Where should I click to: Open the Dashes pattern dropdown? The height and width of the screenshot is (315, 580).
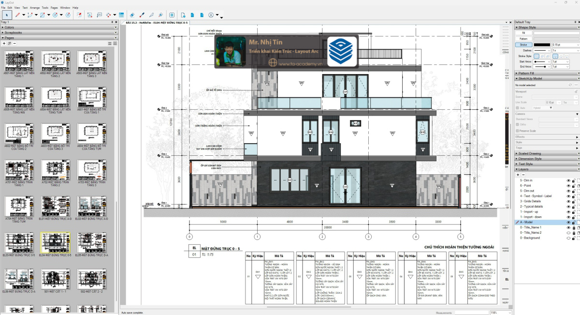(543, 50)
